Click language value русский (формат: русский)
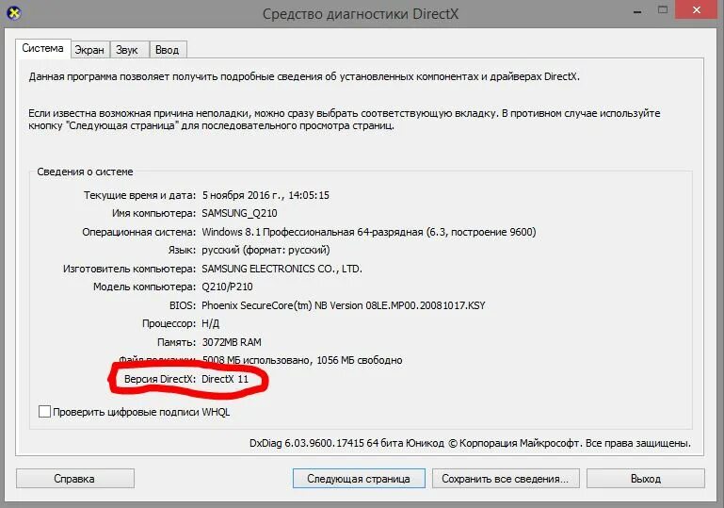Image resolution: width=724 pixels, height=508 pixels. click(x=265, y=251)
